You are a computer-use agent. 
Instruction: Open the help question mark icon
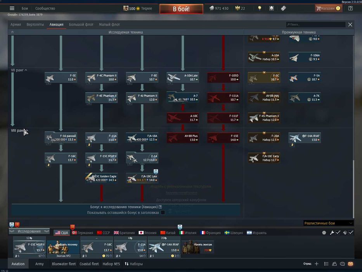(350, 8)
